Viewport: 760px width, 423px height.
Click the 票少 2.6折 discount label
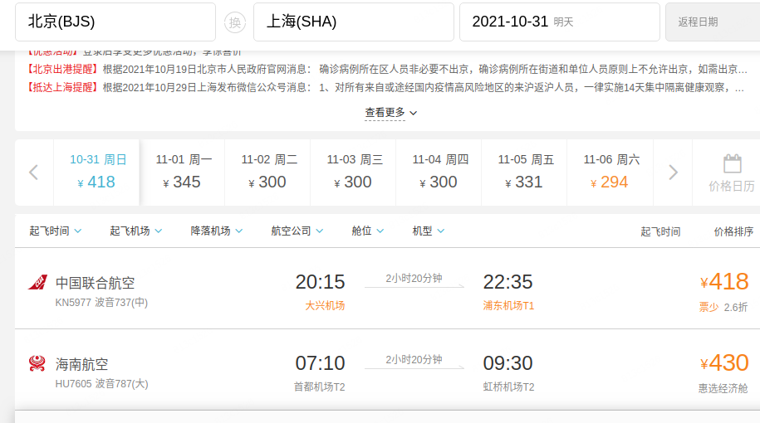pos(723,308)
